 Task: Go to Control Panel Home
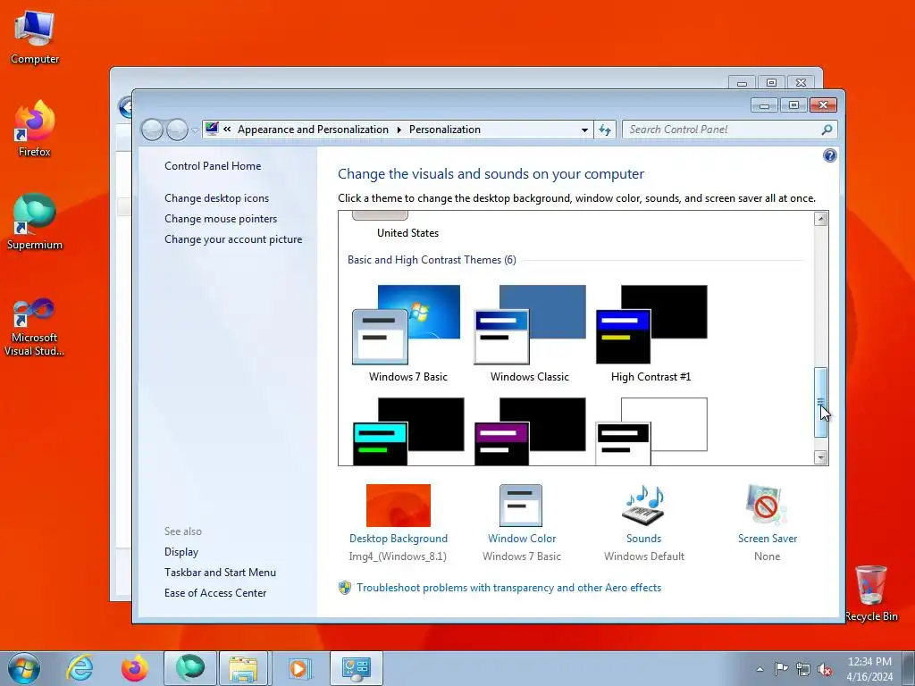coord(213,165)
